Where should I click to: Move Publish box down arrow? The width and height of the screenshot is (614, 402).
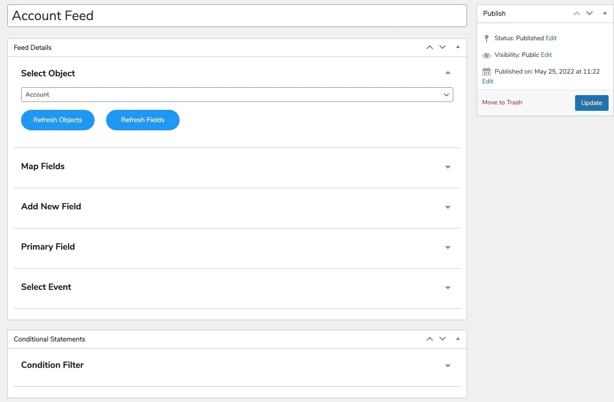[589, 13]
